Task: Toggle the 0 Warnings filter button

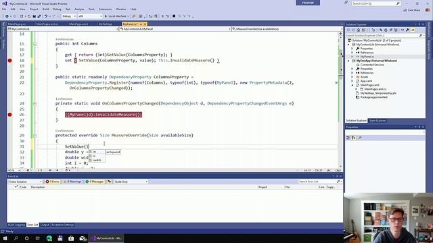Action: (x=72, y=182)
